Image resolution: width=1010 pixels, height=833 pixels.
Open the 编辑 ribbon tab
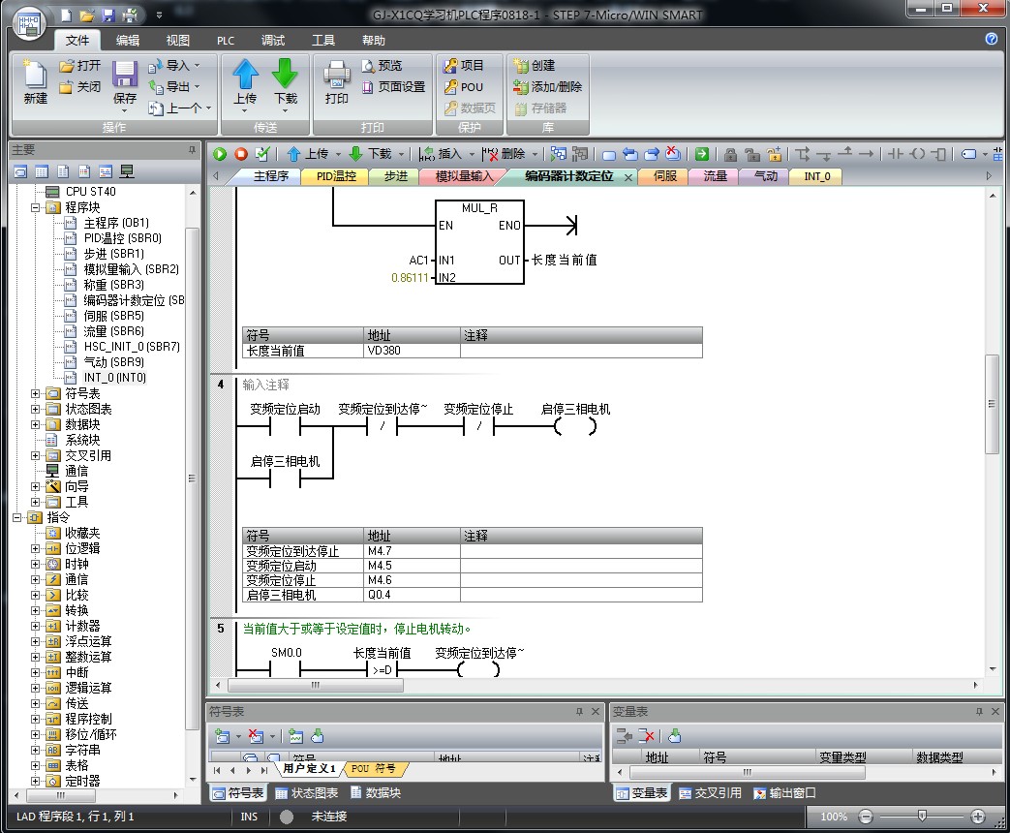coord(128,41)
